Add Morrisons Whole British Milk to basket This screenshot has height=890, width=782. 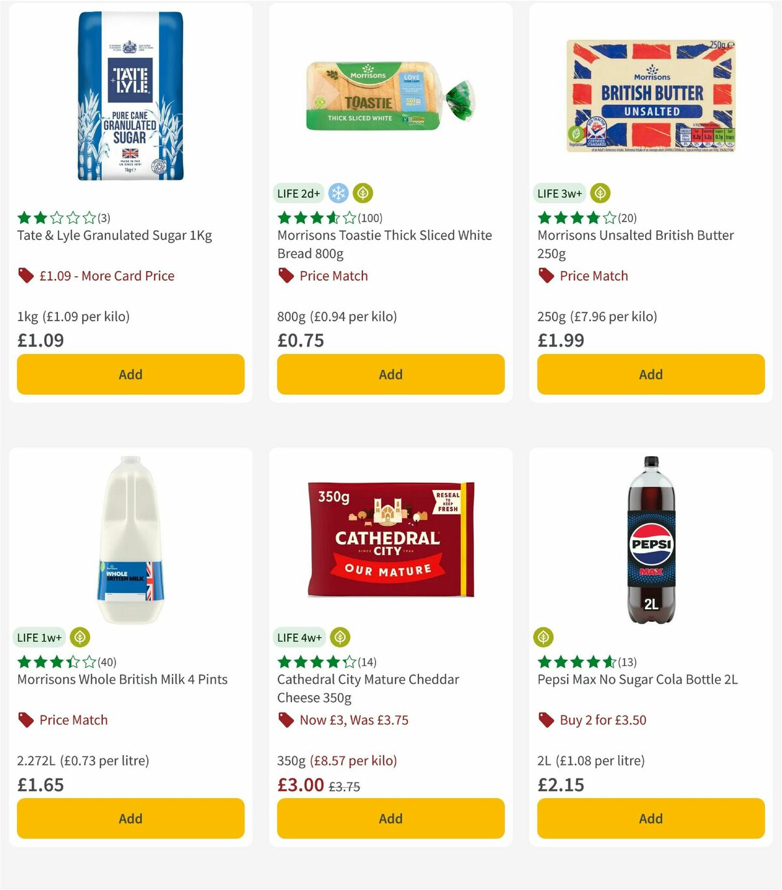(130, 818)
